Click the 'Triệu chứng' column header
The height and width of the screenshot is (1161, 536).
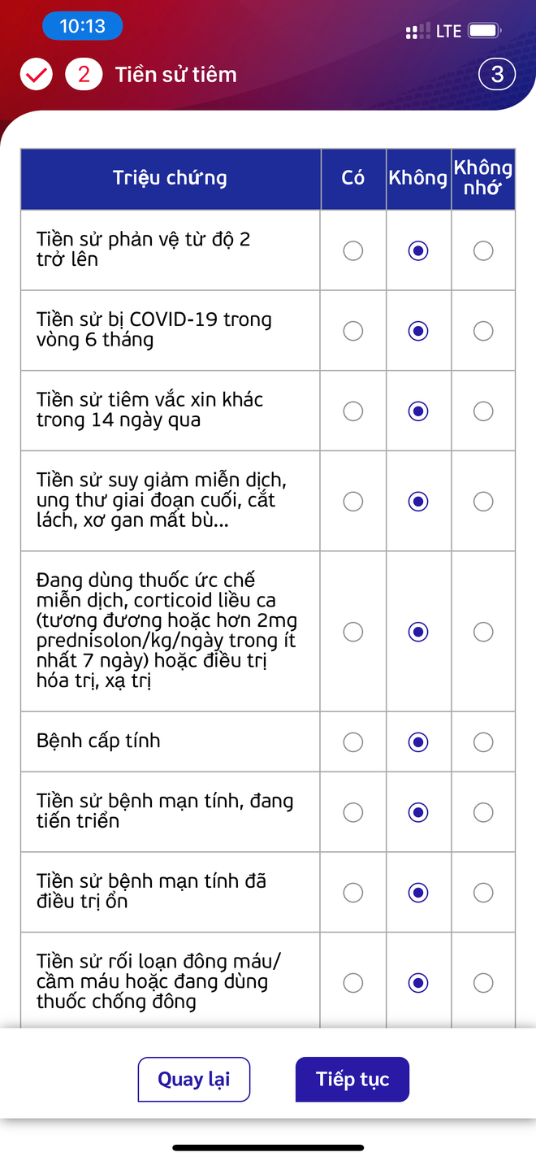(170, 177)
